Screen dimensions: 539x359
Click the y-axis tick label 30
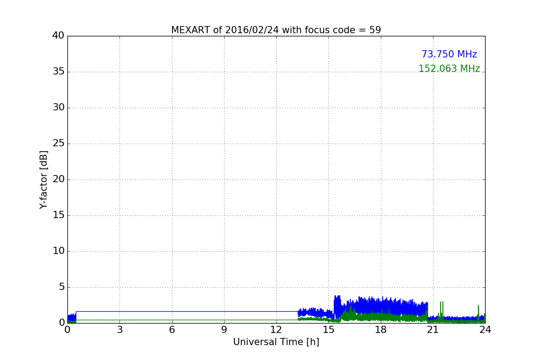pyautogui.click(x=58, y=108)
